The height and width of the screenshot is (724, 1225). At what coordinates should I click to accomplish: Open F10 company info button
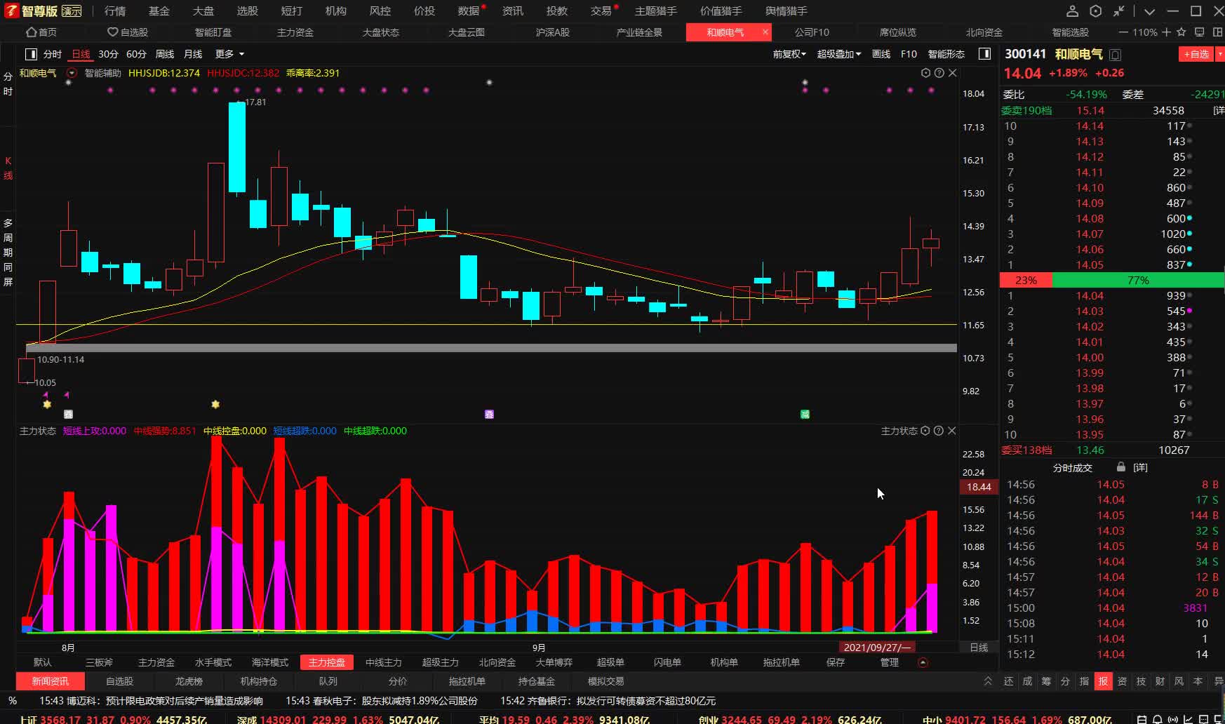(909, 54)
